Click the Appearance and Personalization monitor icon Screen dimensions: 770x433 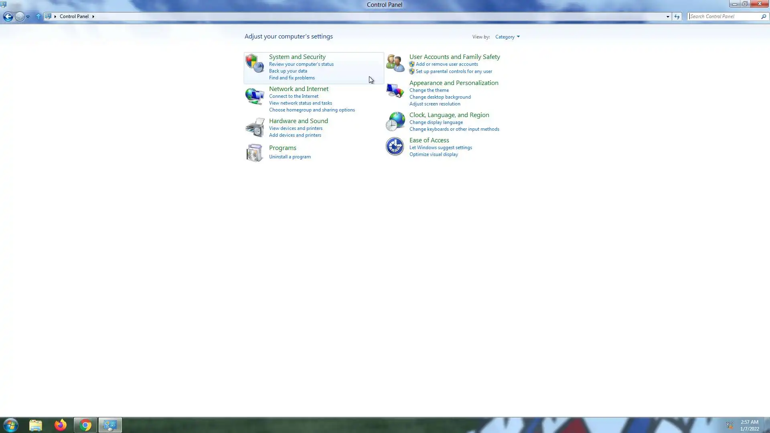point(395,91)
